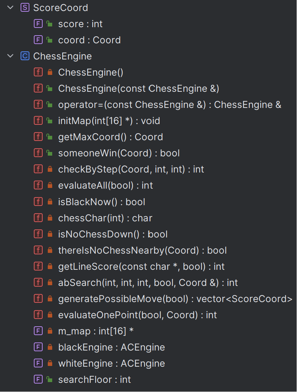Click the function icon of operator=
Viewport: 297px width, 392px height.
click(x=38, y=105)
